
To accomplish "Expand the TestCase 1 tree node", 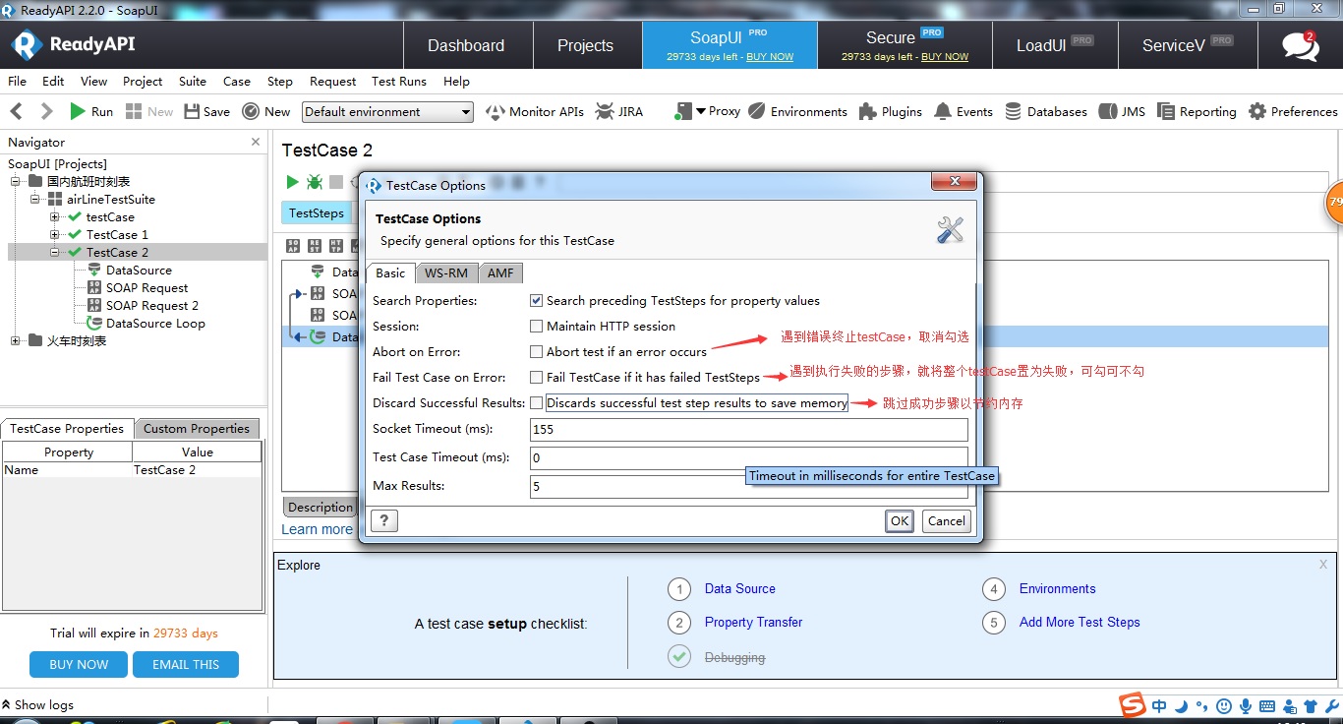I will click(x=56, y=235).
